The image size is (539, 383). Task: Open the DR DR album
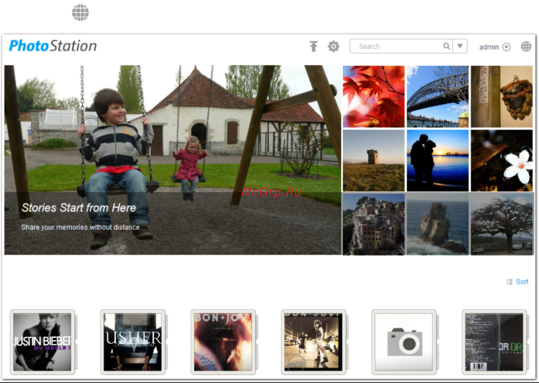494,342
